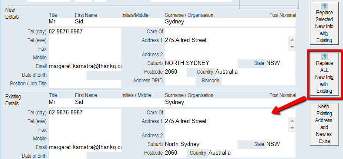Click New Details Postcode '2060' field

[176, 72]
